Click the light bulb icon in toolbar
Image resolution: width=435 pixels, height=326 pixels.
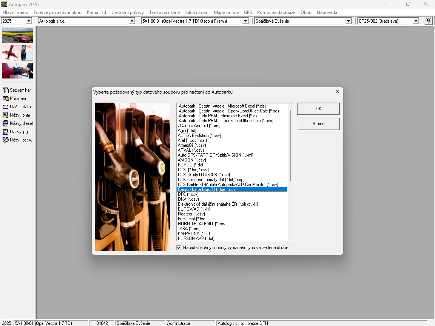point(429,21)
